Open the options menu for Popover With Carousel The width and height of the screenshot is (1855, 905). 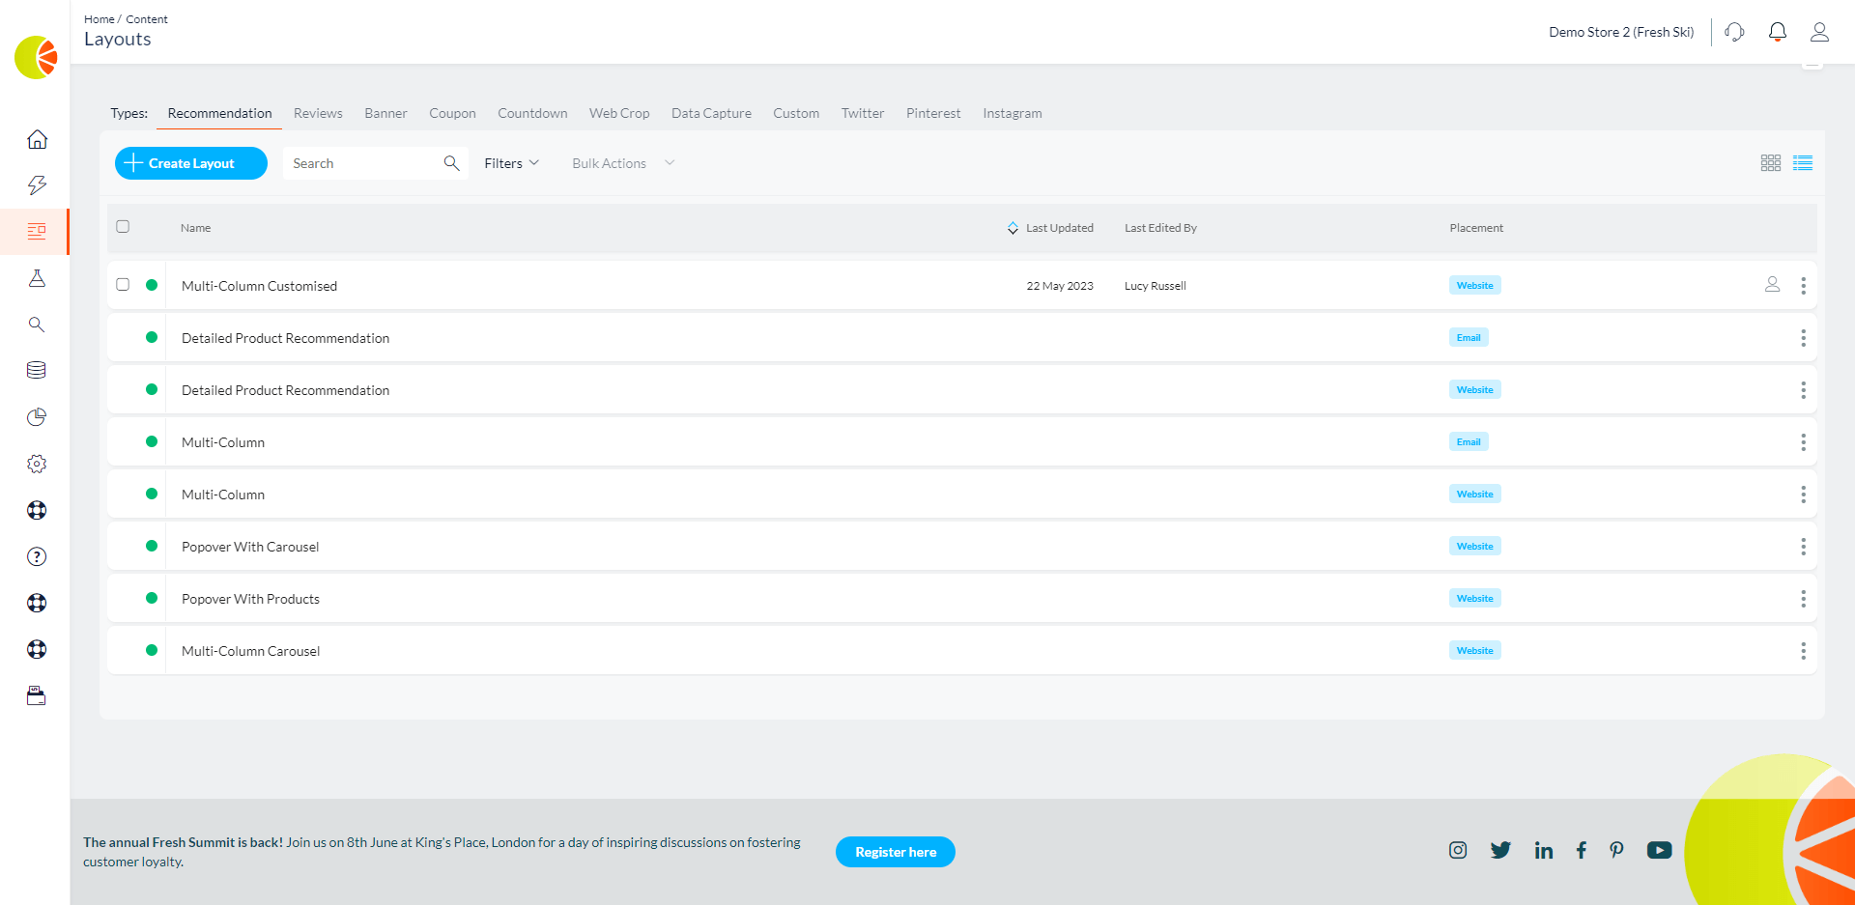pyautogui.click(x=1803, y=547)
